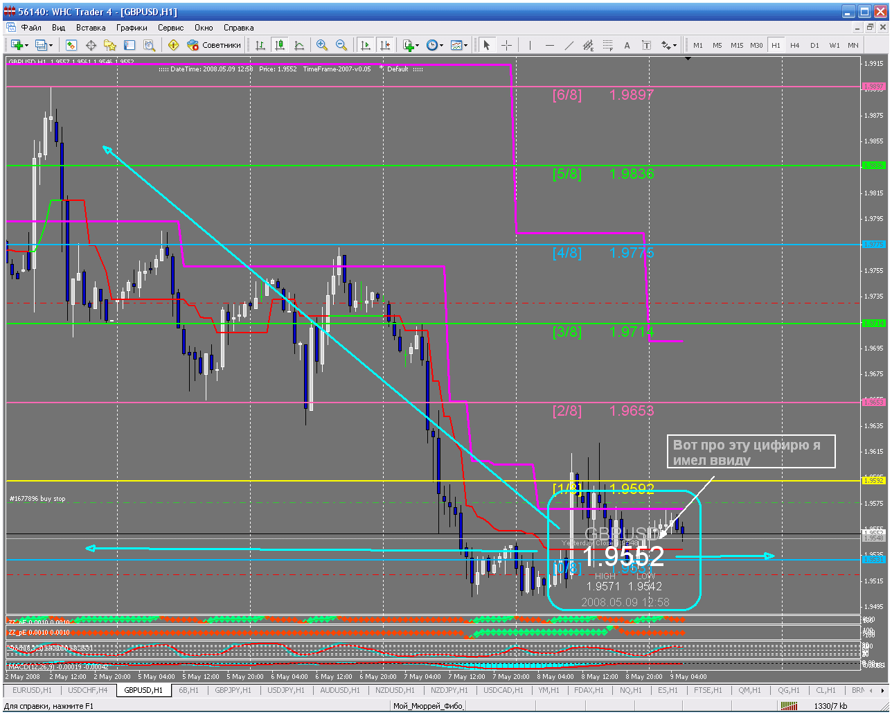The height and width of the screenshot is (715, 892).
Task: Expand the Profiles dropdown arrow
Action: pyautogui.click(x=51, y=45)
